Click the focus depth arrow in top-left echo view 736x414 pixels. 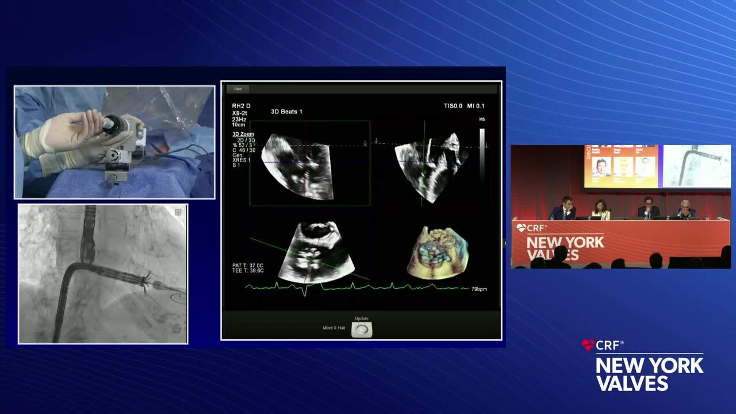pyautogui.click(x=365, y=144)
